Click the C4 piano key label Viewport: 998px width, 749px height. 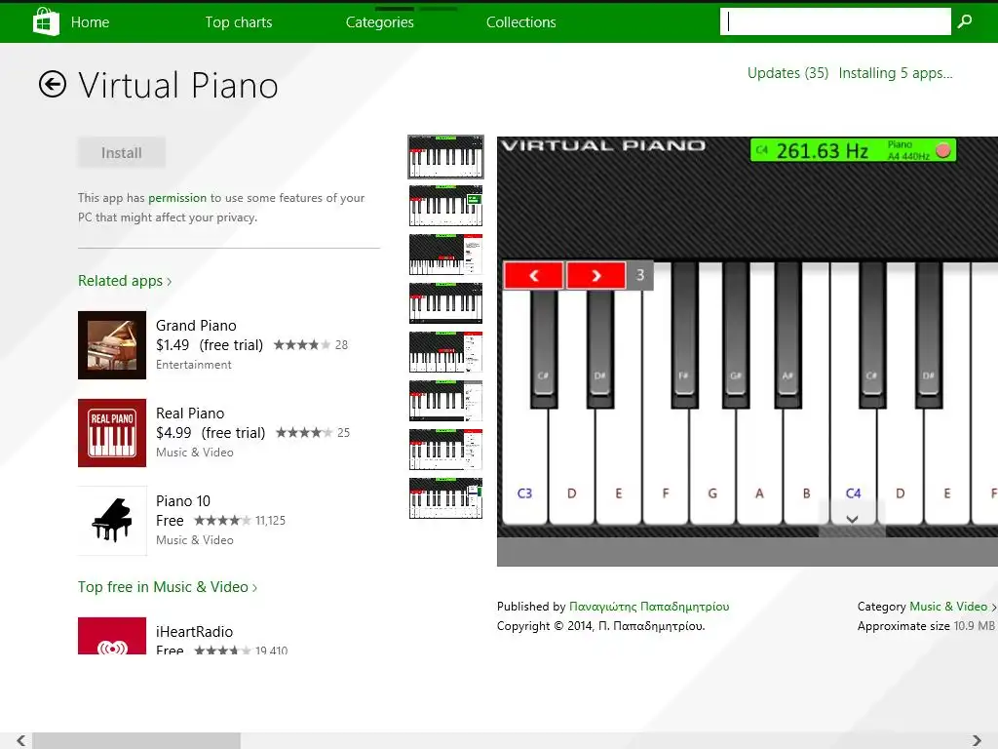pyautogui.click(x=854, y=493)
